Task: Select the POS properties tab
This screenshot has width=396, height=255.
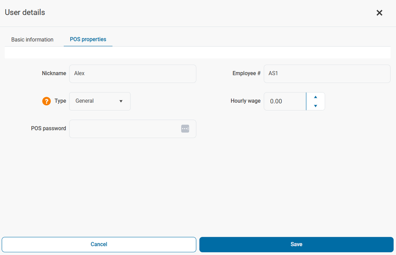Action: tap(88, 39)
